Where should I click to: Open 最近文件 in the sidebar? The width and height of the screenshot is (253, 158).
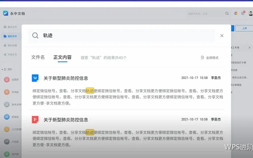pyautogui.click(x=12, y=27)
